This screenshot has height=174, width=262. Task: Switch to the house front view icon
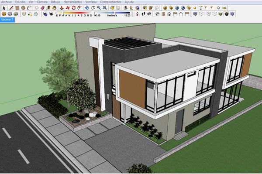(169, 14)
